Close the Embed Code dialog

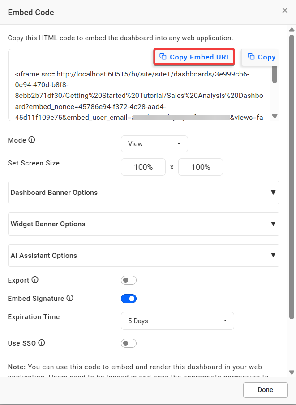[285, 11]
